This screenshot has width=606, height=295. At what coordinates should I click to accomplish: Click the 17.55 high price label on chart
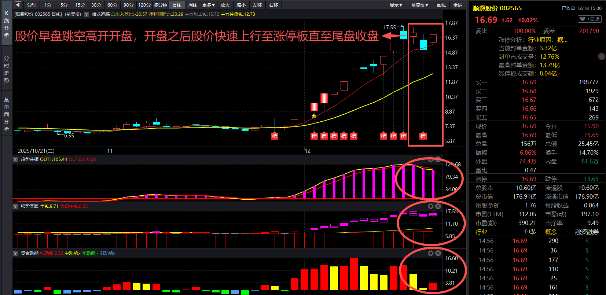click(389, 27)
